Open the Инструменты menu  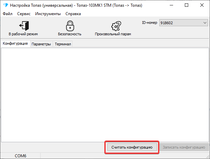(48, 14)
